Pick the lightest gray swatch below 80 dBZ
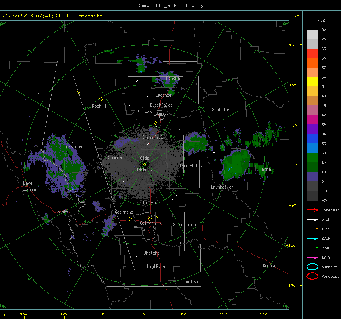Image resolution: width=341 pixels, height=319 pixels. click(312, 35)
